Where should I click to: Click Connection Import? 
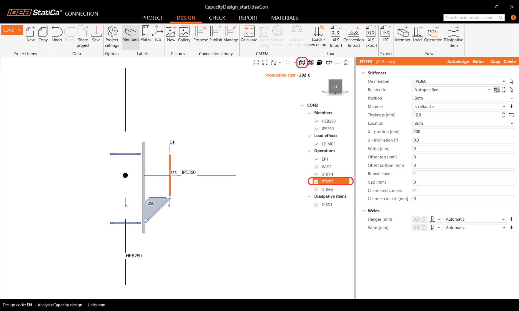(353, 37)
